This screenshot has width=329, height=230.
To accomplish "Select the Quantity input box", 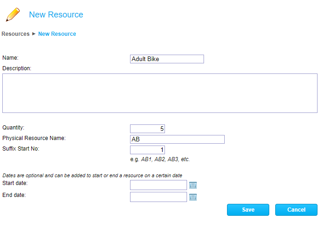I will [x=147, y=129].
